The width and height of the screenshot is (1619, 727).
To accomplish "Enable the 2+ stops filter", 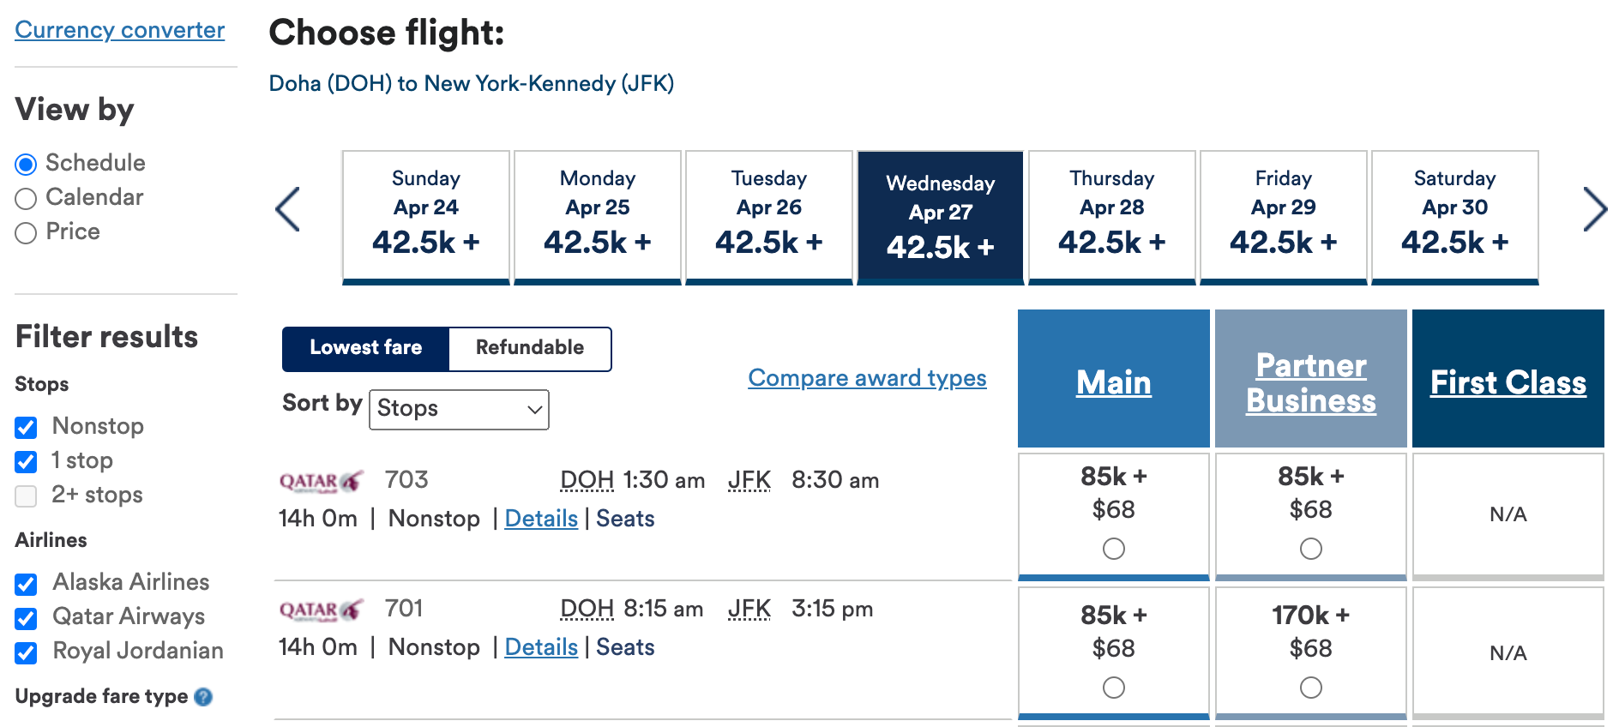I will pos(26,495).
